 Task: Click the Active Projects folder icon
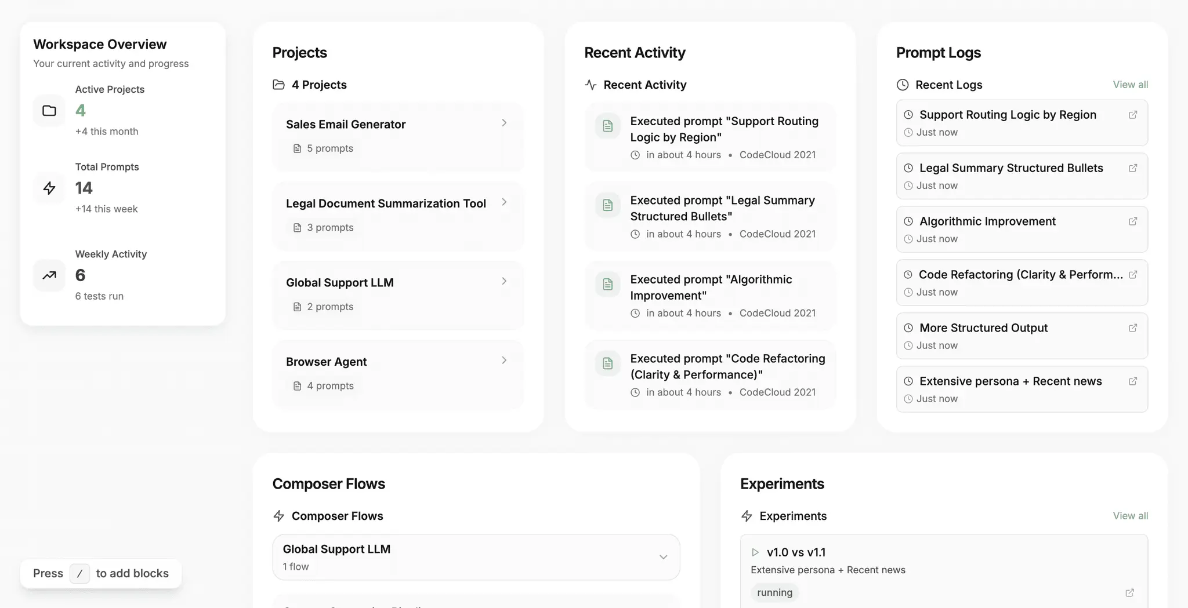49,111
